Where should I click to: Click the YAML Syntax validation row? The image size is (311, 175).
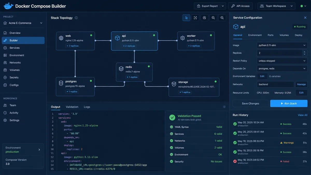click(x=196, y=127)
